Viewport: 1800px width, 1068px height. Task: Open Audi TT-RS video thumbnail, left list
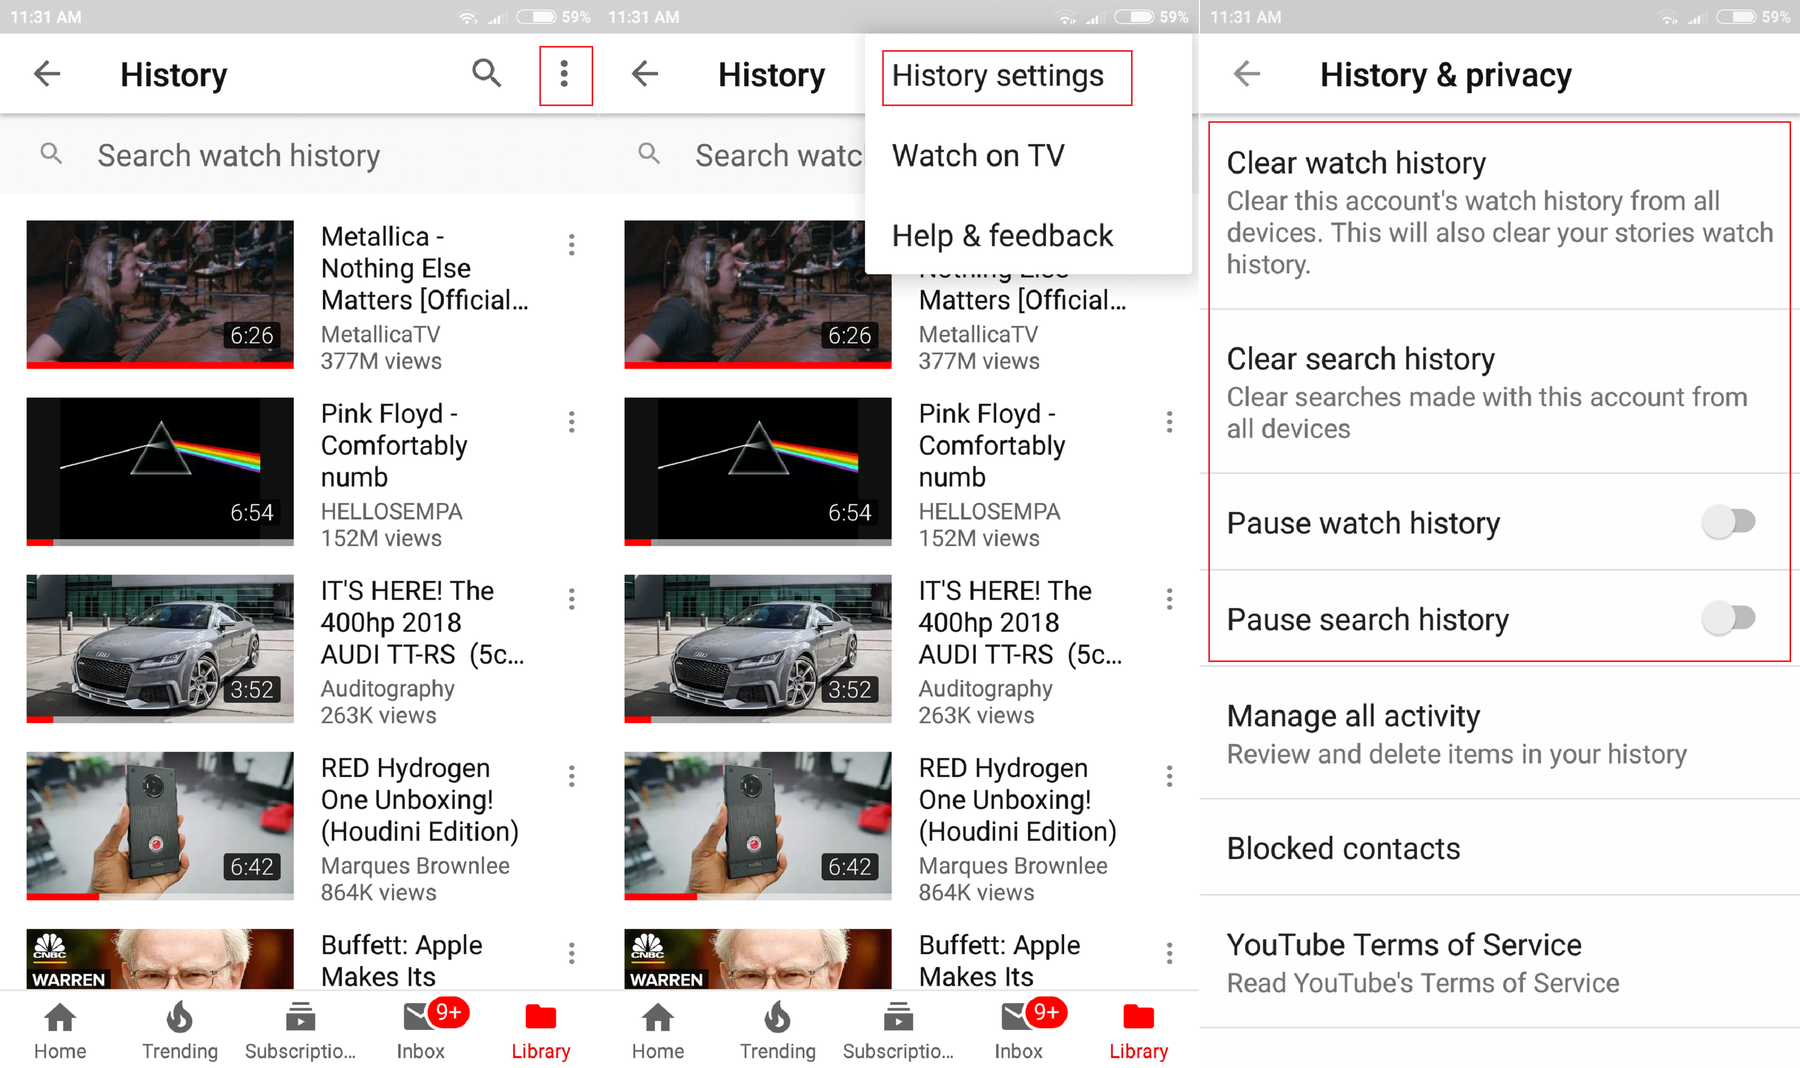(160, 648)
